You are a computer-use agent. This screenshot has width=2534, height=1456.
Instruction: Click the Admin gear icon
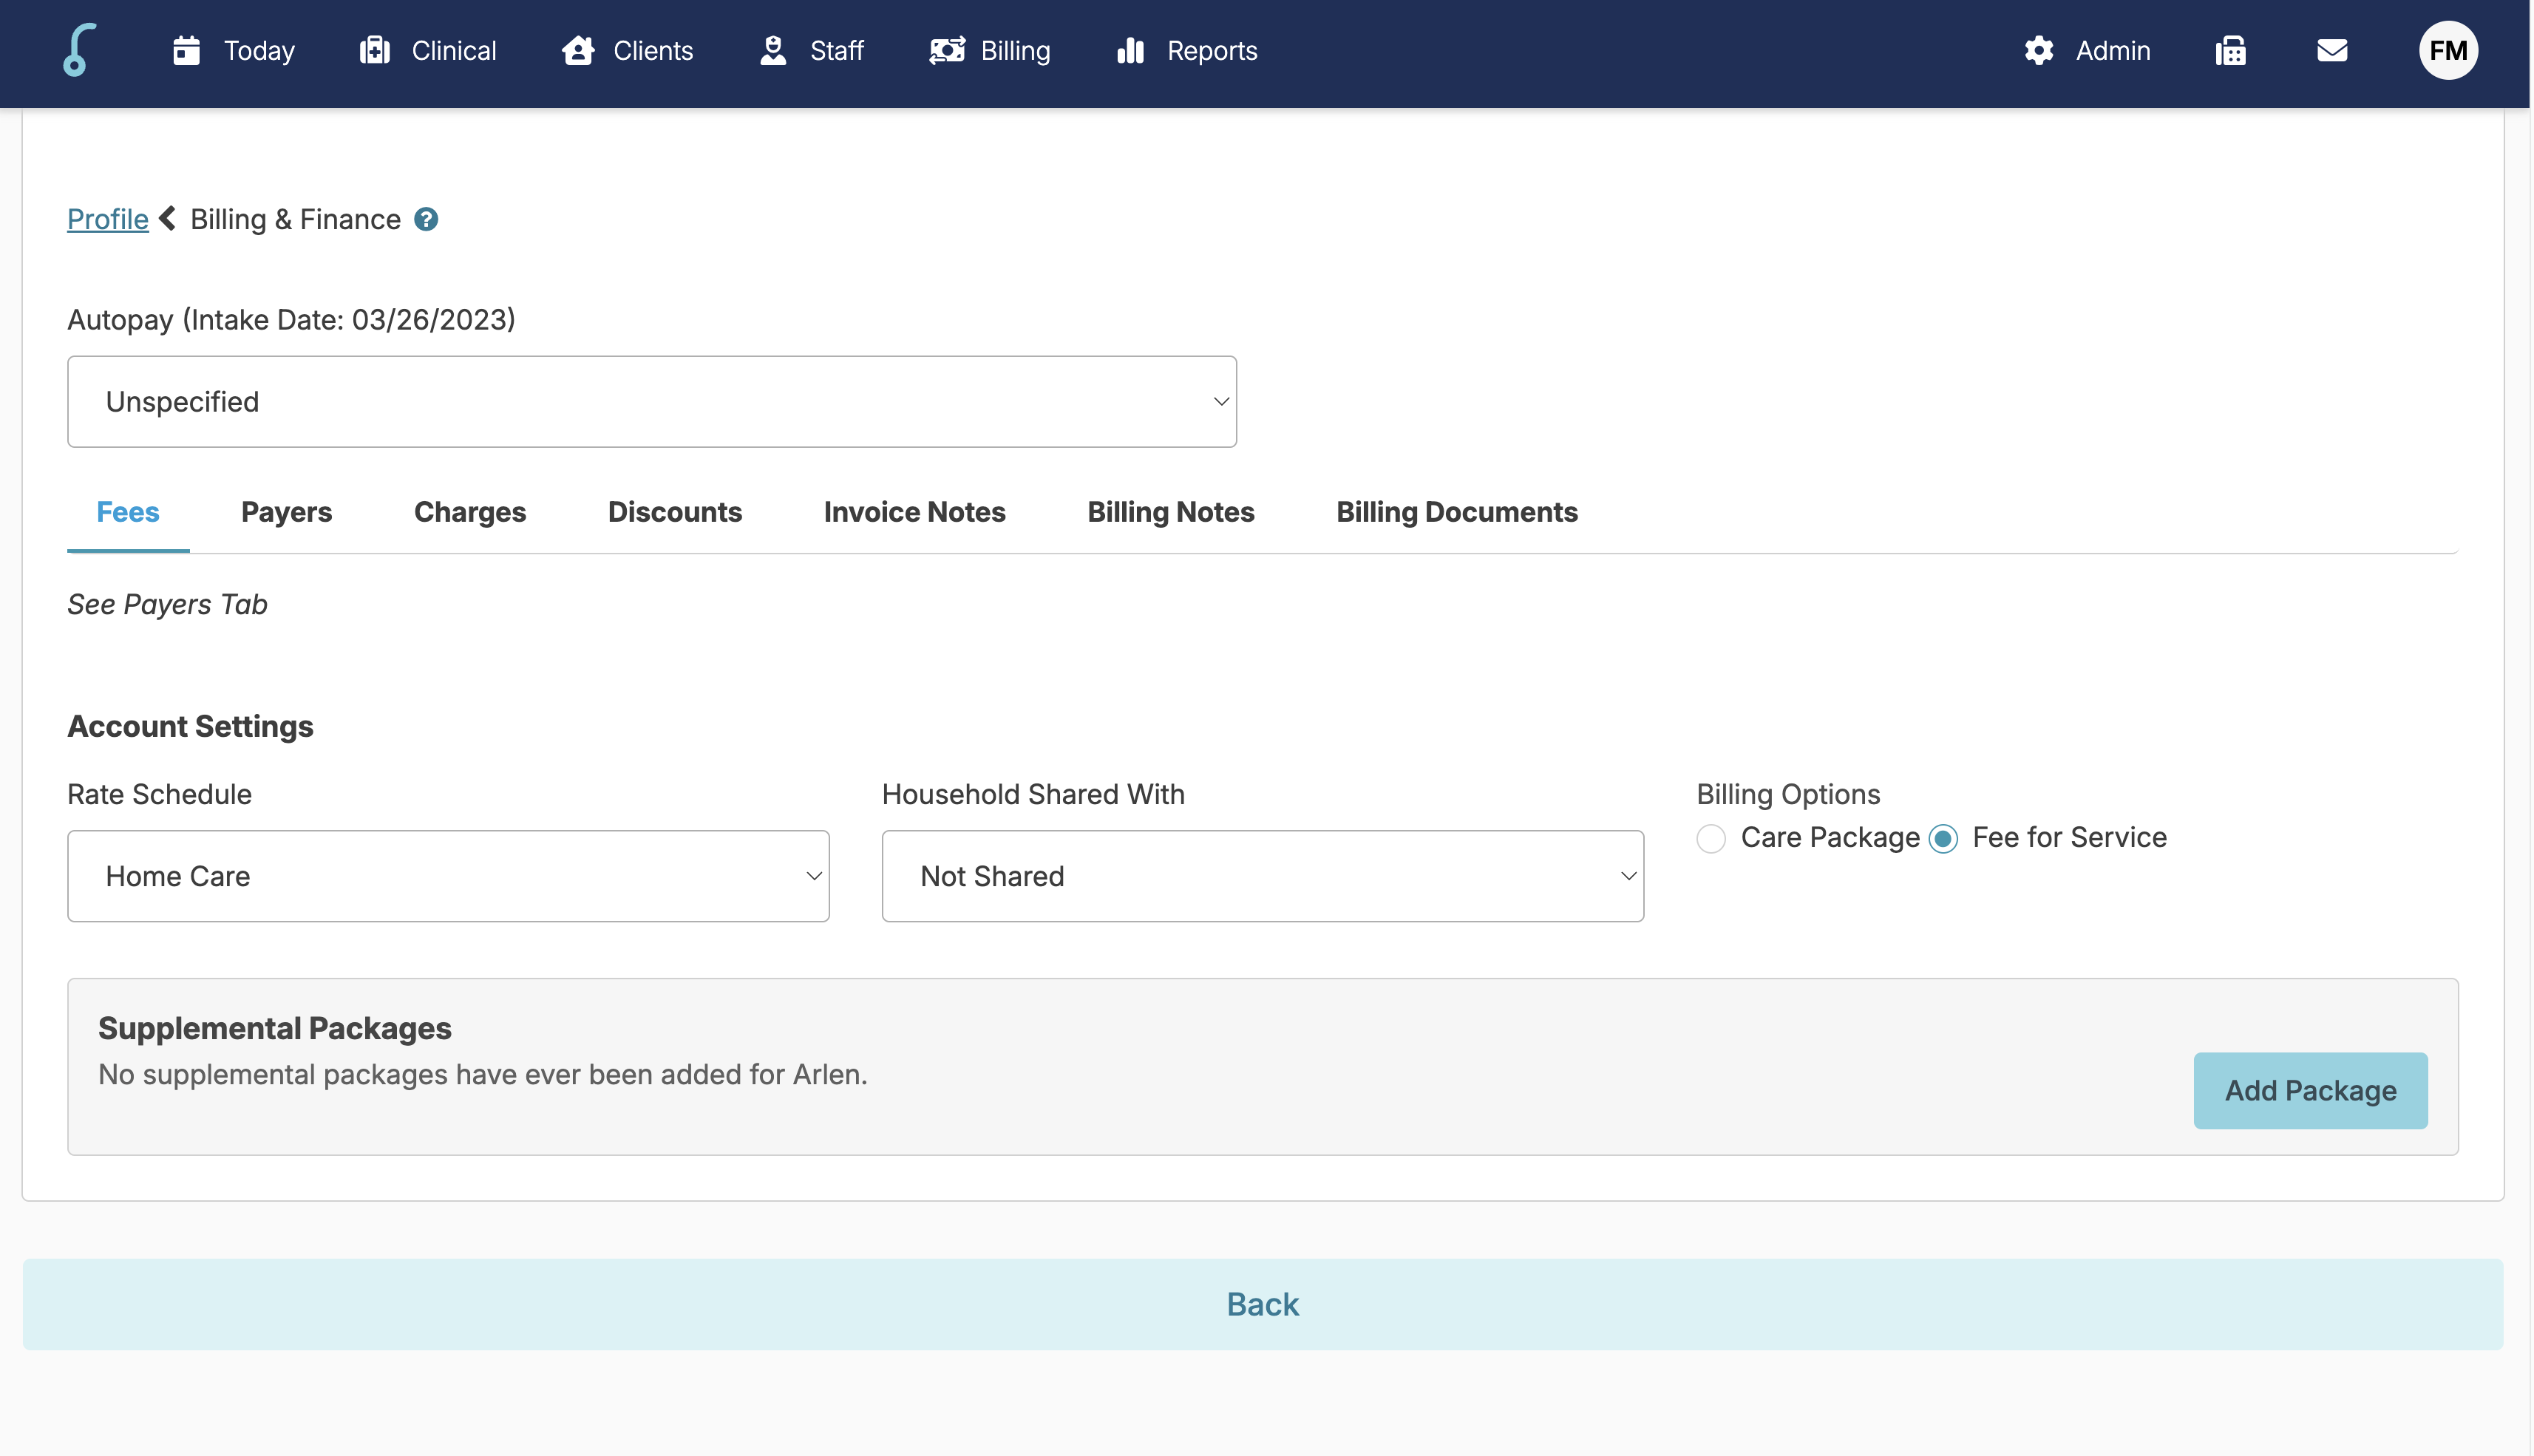tap(2038, 50)
